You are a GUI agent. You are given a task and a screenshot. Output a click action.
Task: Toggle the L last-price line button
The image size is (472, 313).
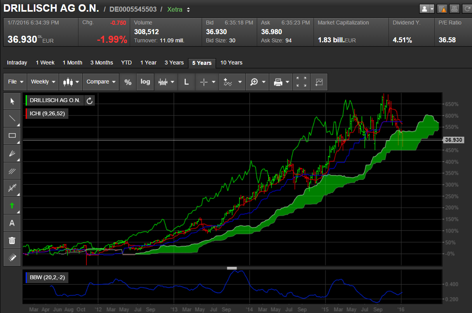click(186, 82)
